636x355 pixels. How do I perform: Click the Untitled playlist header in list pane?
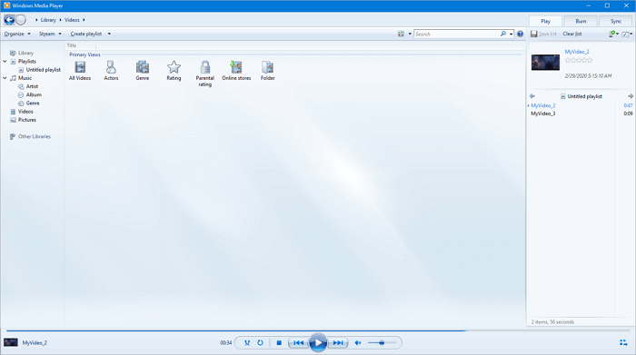coord(581,96)
